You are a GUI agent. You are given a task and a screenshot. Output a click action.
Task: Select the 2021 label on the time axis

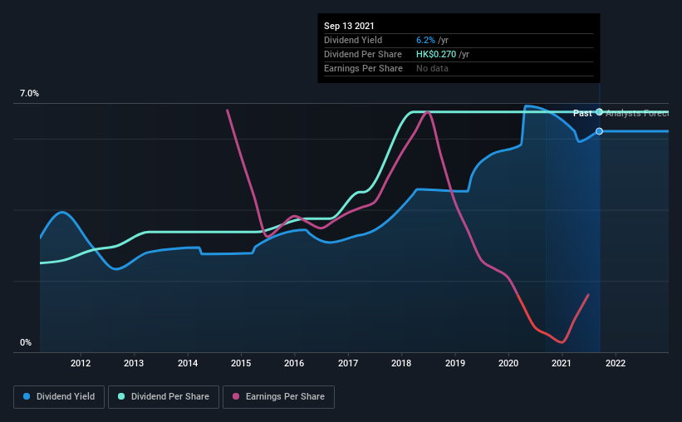(x=562, y=363)
